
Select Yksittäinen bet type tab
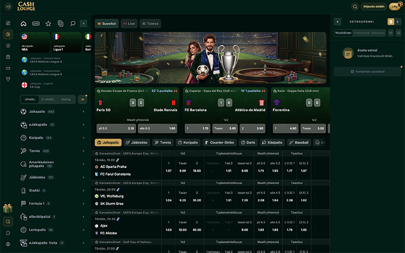(343, 33)
